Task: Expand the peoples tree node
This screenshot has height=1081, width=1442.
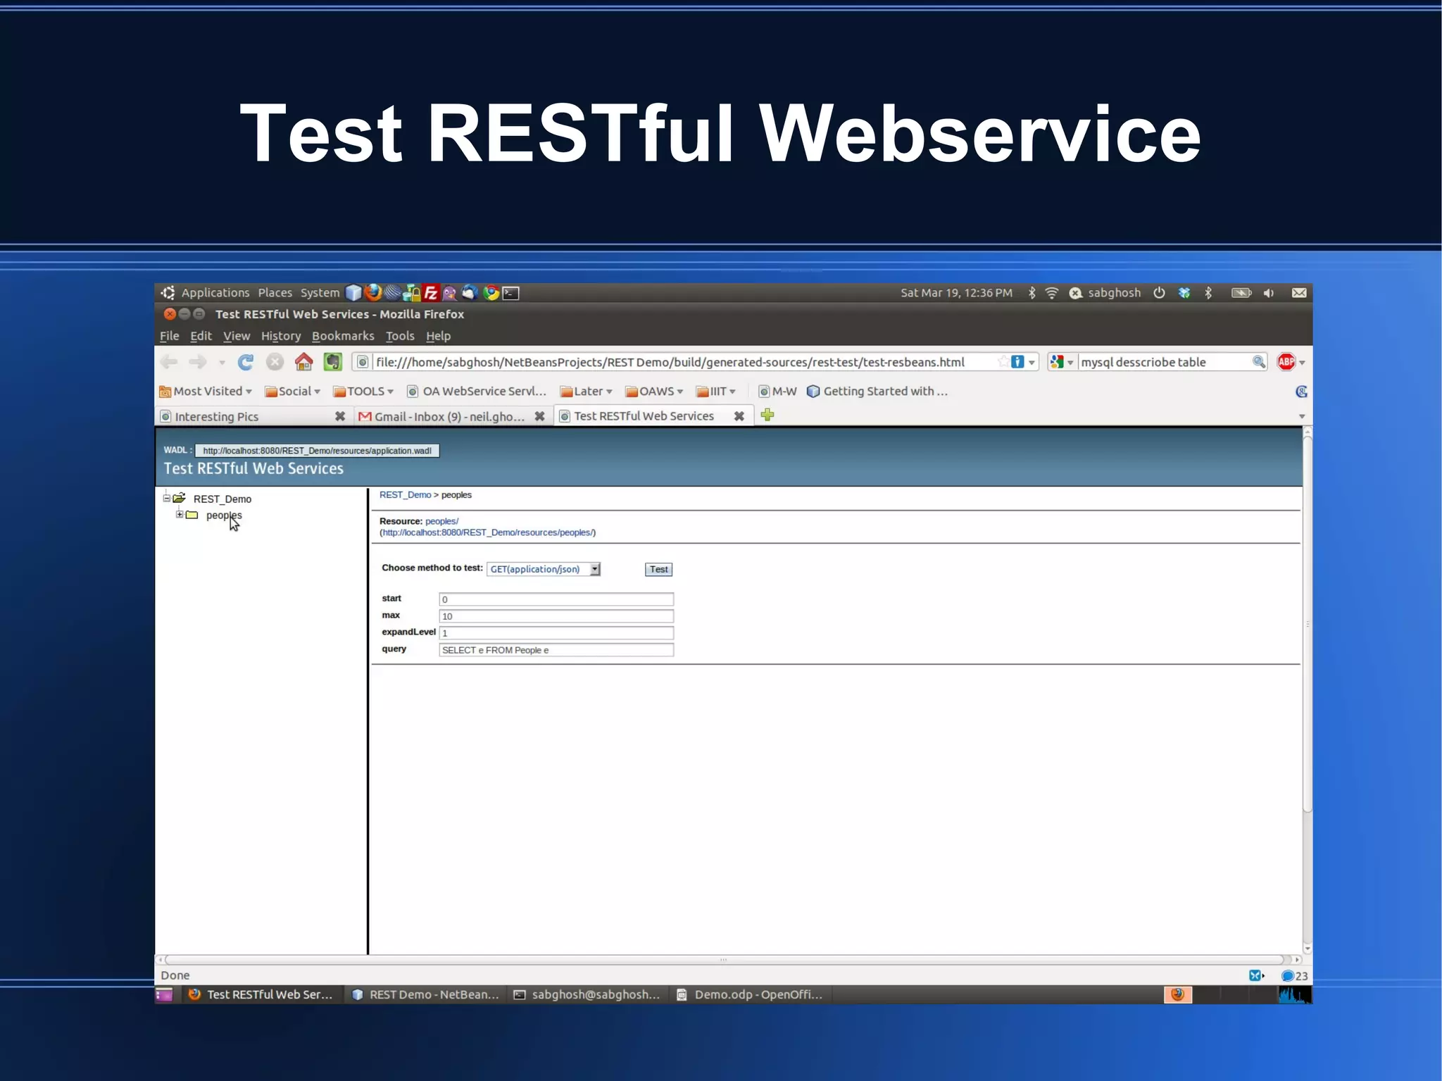Action: click(x=180, y=515)
